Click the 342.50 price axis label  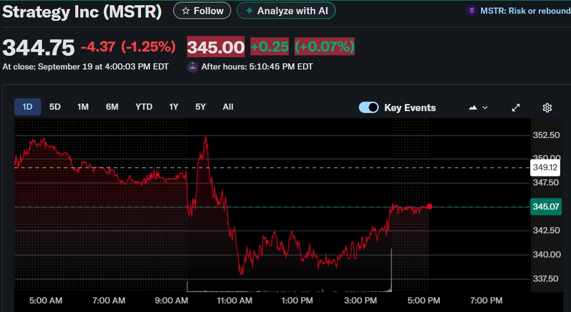[x=546, y=230]
